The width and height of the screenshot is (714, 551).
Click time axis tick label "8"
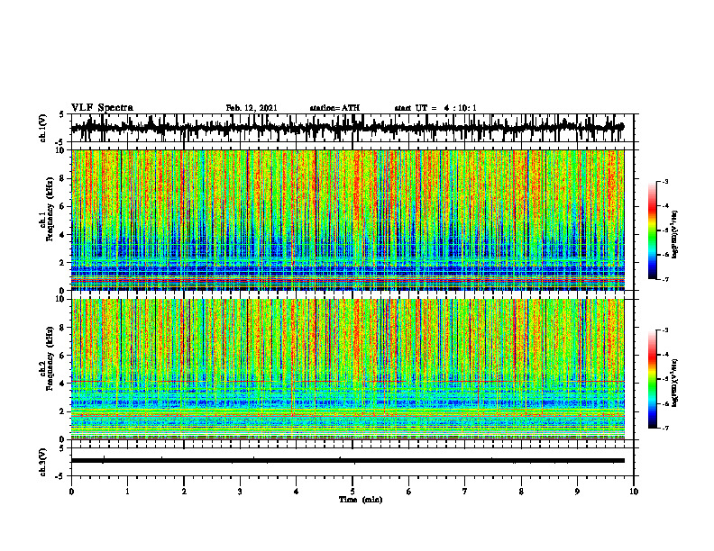pos(521,492)
